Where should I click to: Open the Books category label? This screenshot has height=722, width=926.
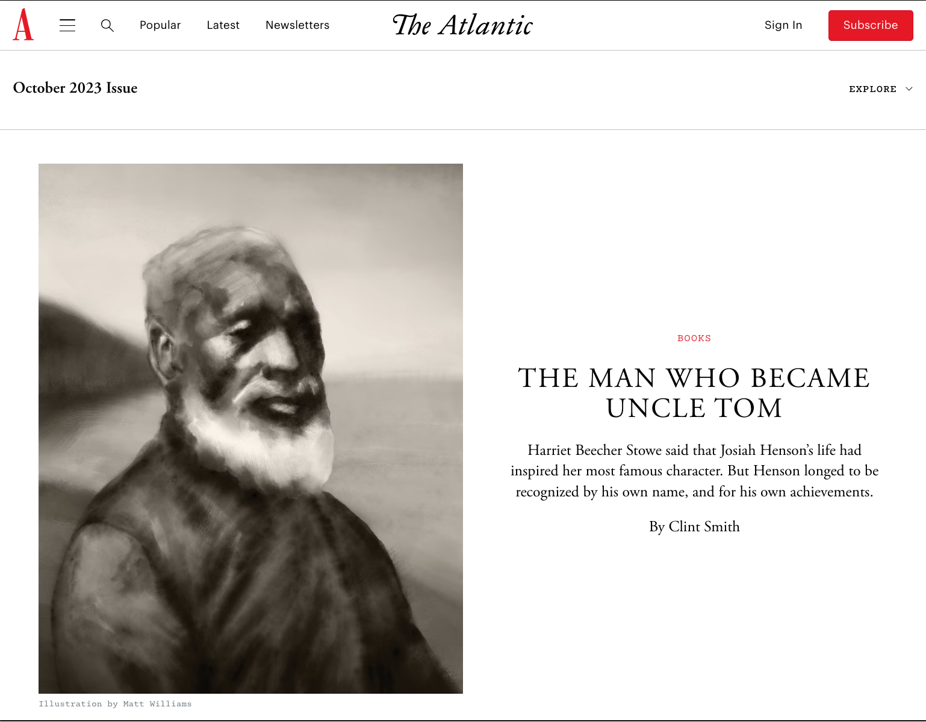tap(694, 338)
